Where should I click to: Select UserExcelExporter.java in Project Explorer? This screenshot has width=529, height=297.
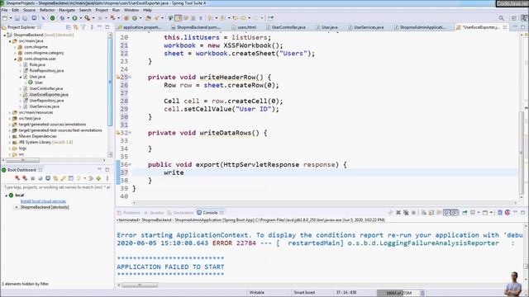(49, 95)
